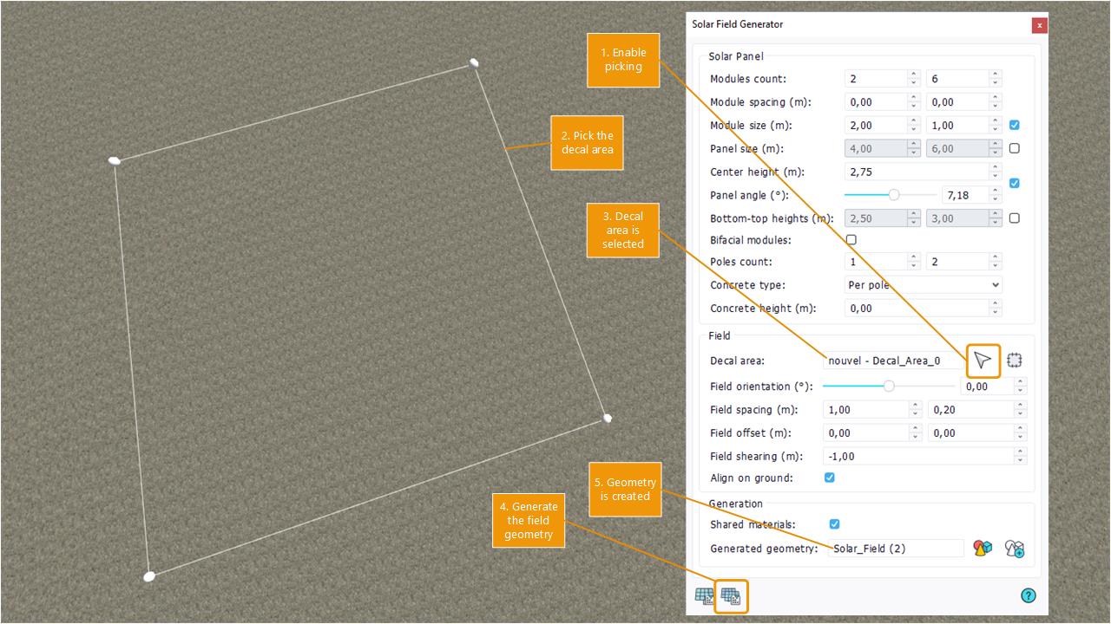
Task: Click the single solar panel generate icon
Action: pos(704,596)
